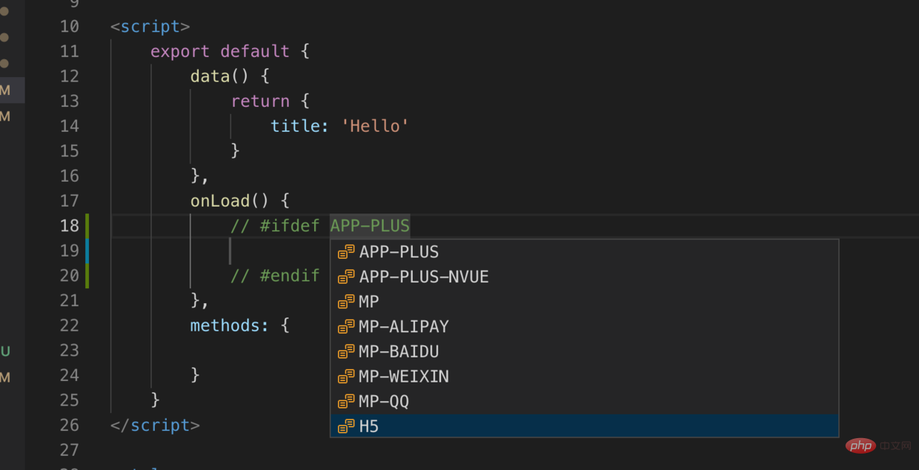The height and width of the screenshot is (470, 919).
Task: Click the APP-PLUS text on line 18
Action: point(370,225)
